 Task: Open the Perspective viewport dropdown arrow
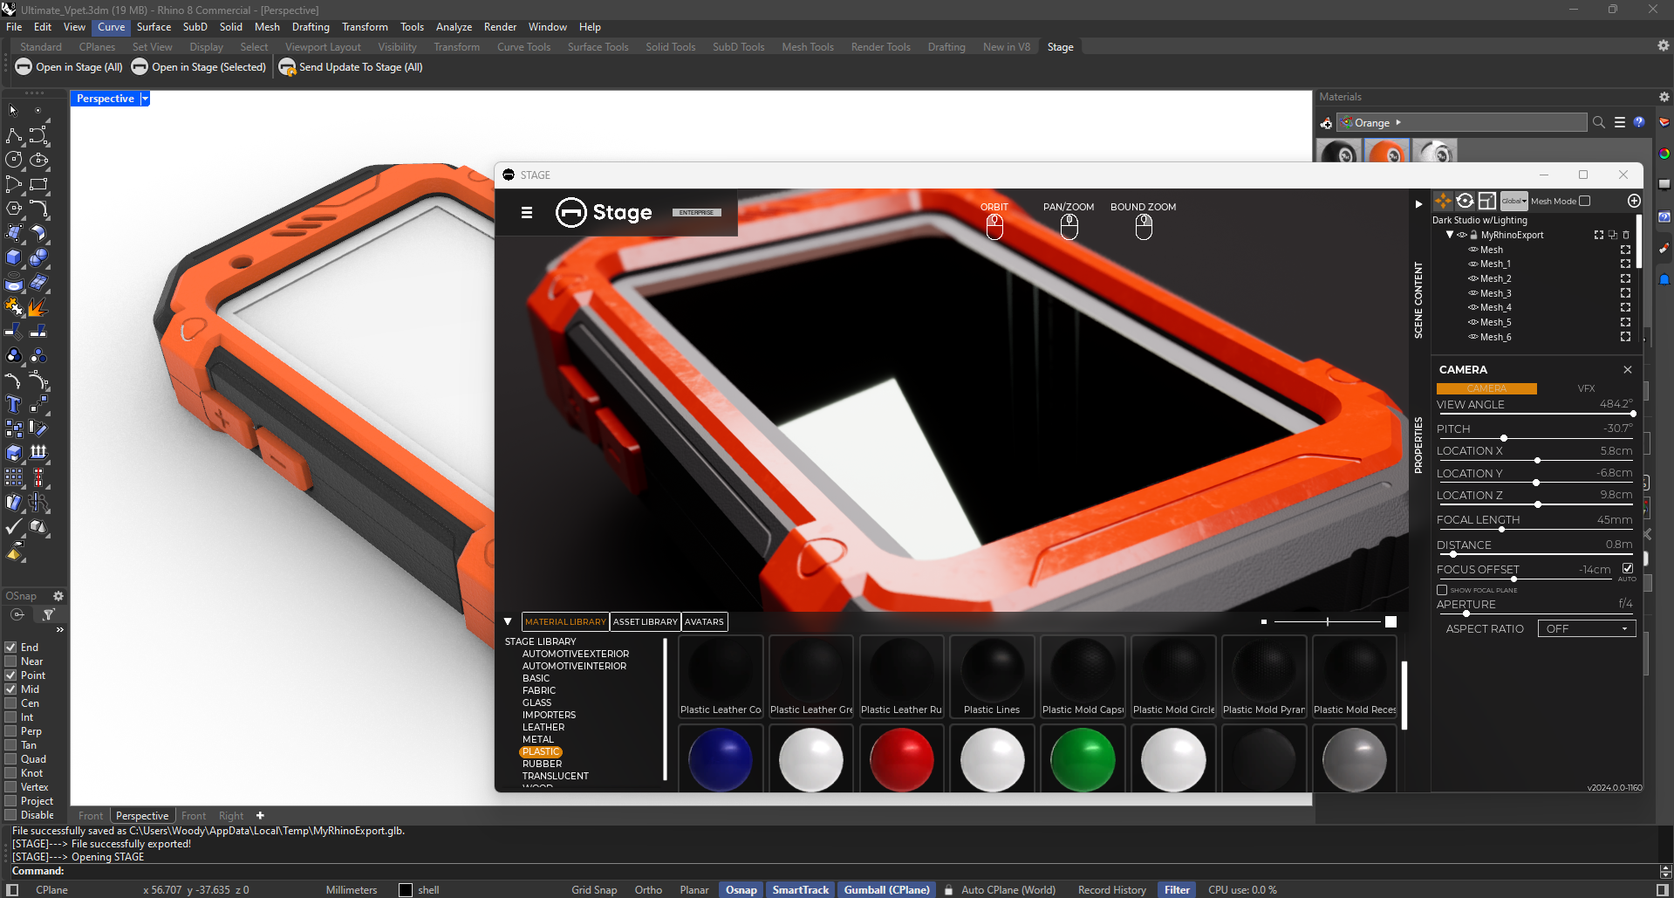pyautogui.click(x=145, y=99)
